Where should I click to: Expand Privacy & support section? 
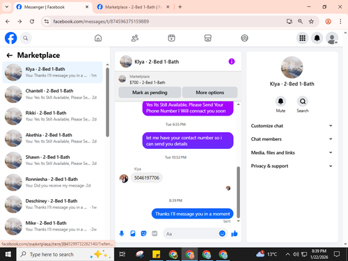pos(292,166)
